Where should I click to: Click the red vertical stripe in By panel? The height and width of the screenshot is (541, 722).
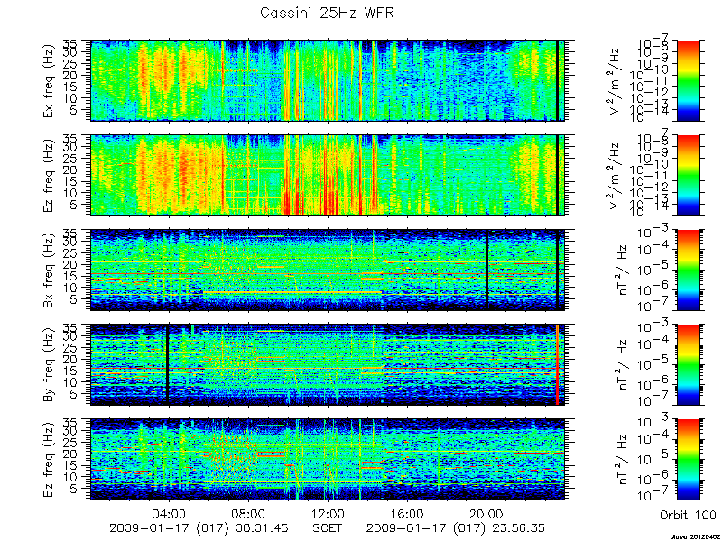click(557, 365)
